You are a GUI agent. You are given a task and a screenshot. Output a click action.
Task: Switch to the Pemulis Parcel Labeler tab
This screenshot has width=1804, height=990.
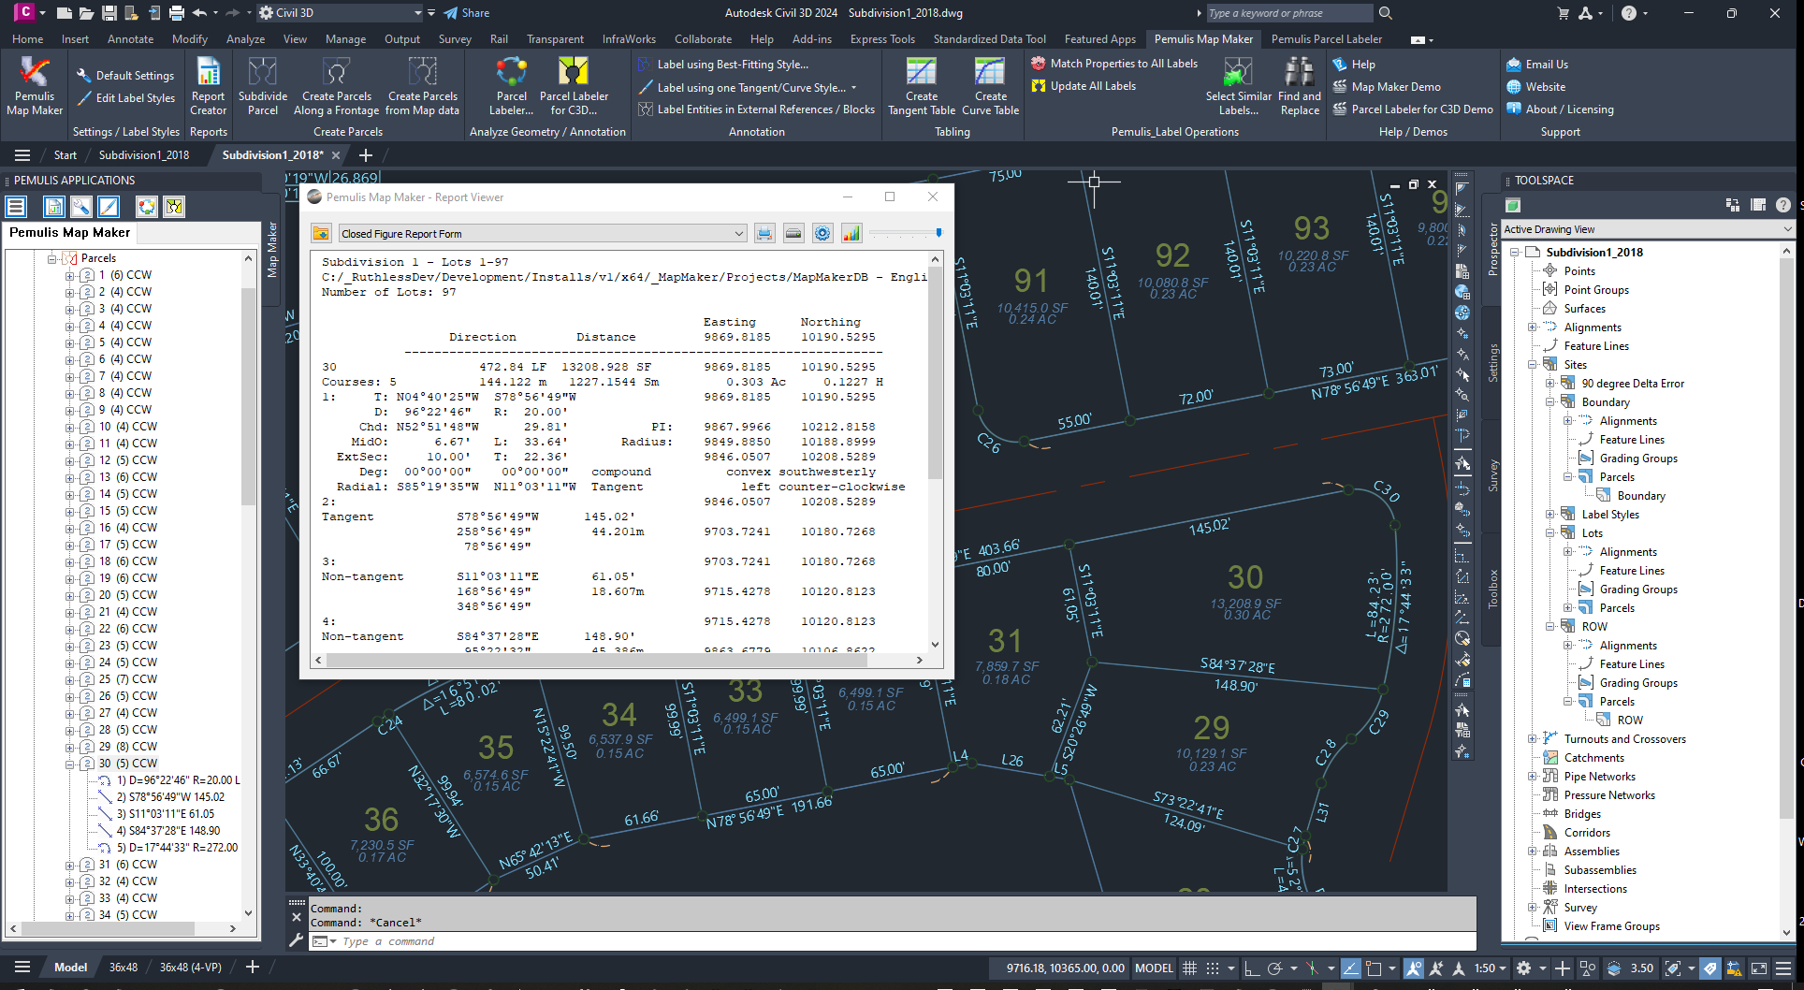[x=1326, y=39]
